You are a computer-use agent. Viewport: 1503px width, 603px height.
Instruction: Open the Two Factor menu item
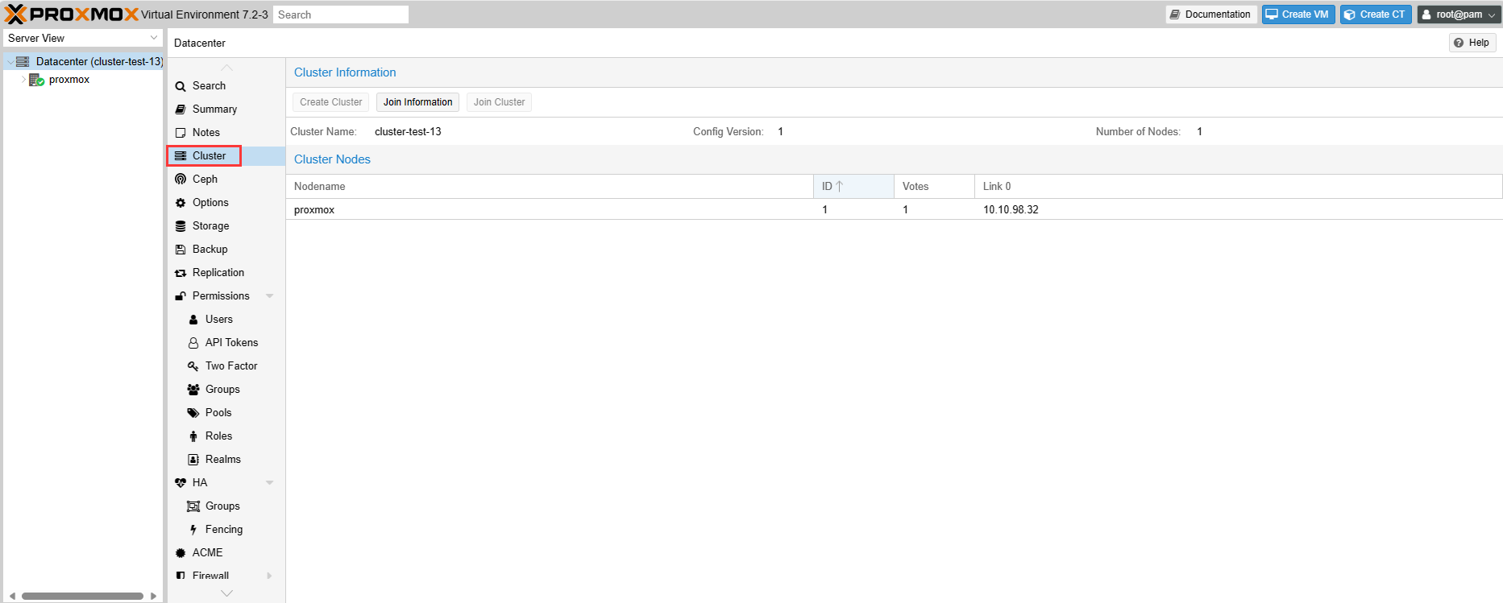pos(226,366)
